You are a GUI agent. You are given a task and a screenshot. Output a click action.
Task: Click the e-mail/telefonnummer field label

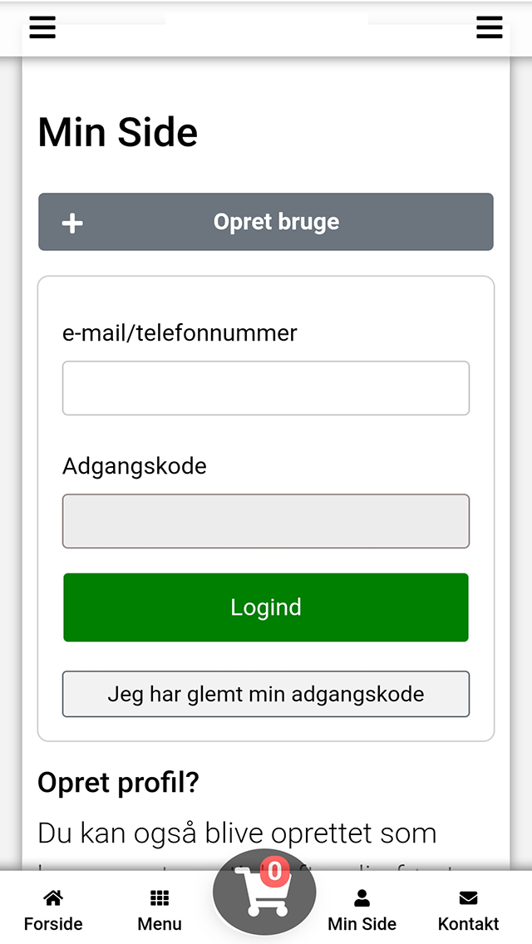pos(180,333)
